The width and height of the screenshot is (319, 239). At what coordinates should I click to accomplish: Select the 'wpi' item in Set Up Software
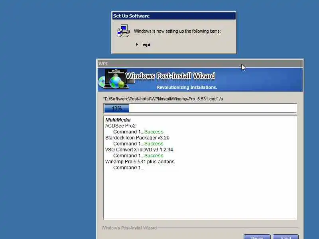coord(146,45)
